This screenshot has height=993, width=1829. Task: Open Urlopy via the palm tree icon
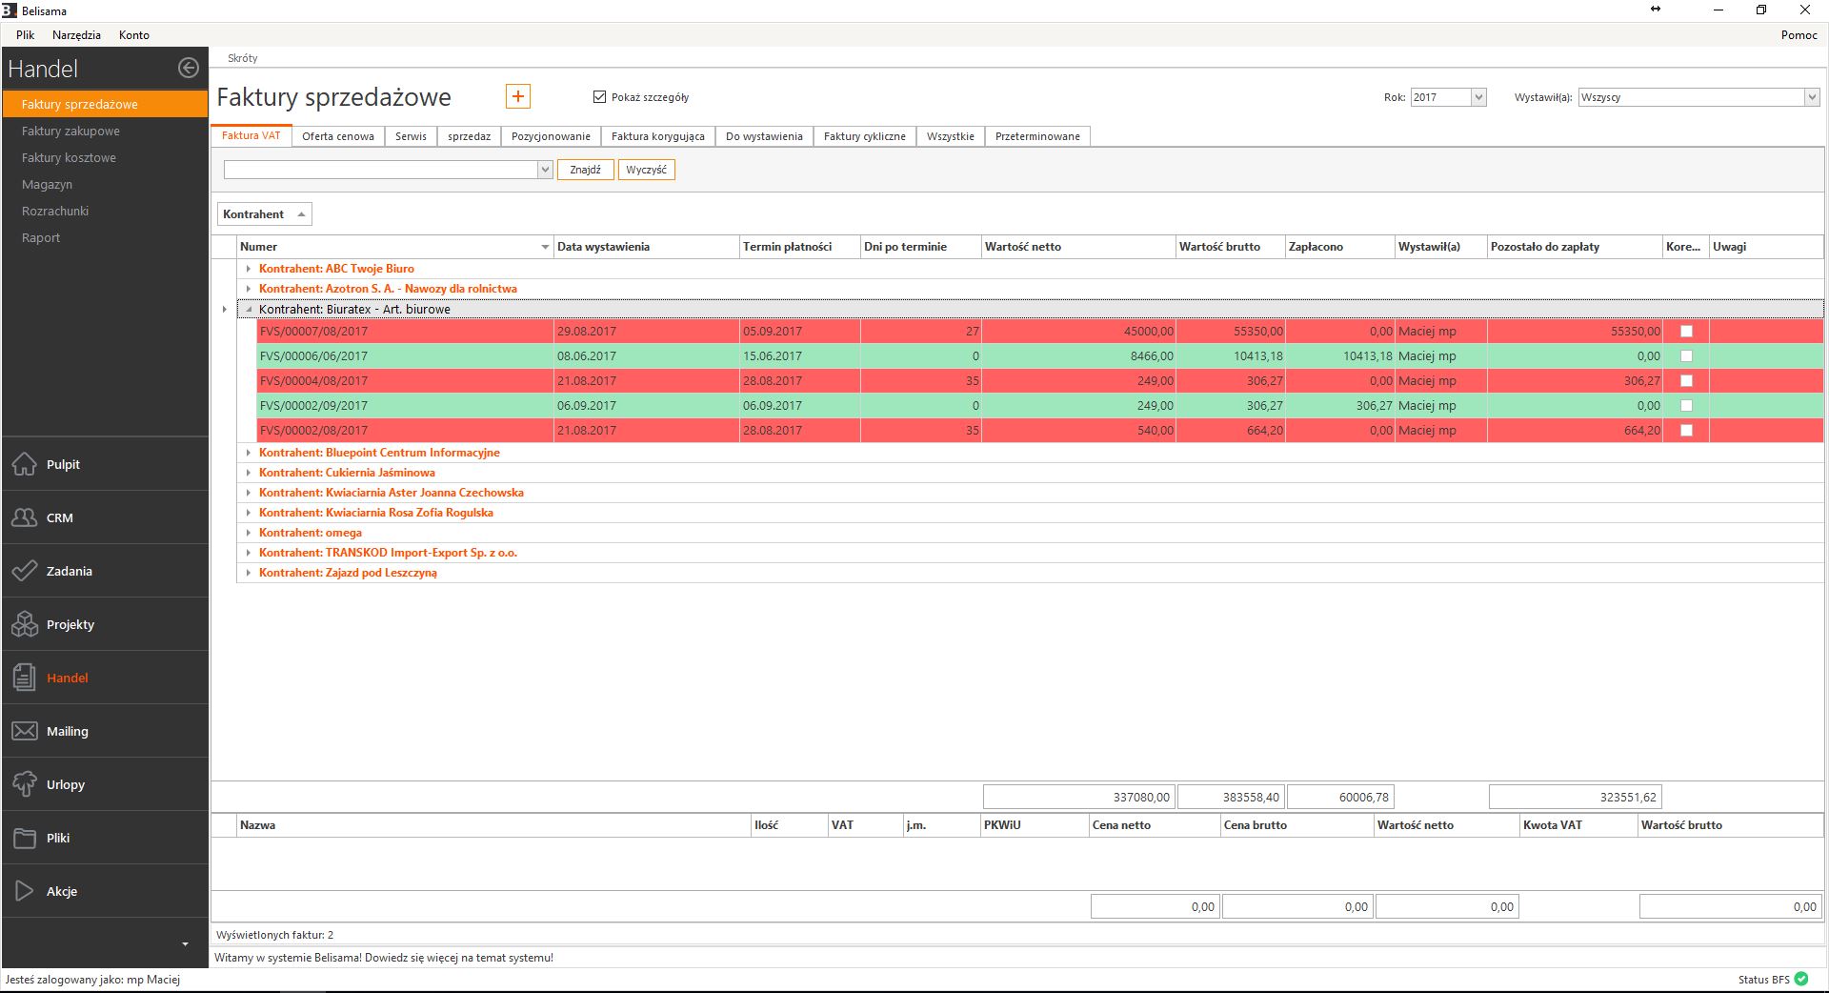[x=25, y=784]
